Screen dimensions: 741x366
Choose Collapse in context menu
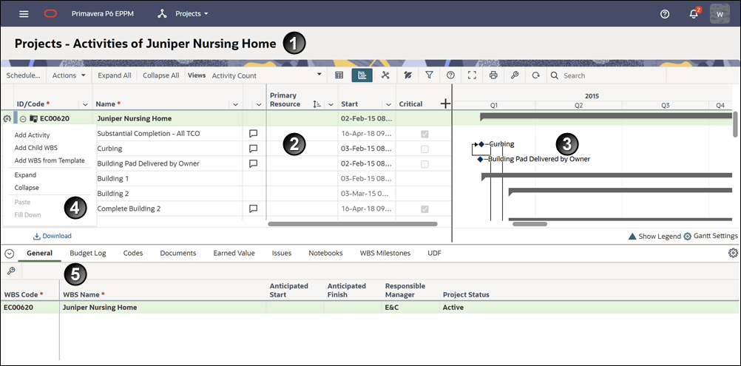pos(27,188)
